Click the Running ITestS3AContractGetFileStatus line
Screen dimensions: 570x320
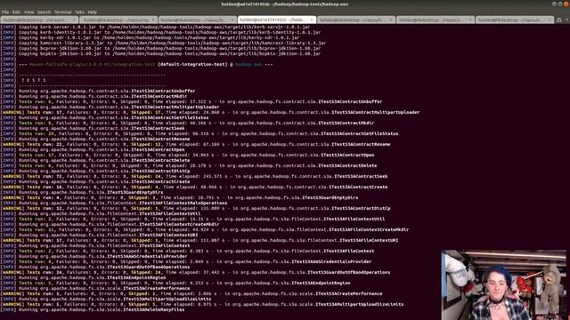tap(105, 117)
